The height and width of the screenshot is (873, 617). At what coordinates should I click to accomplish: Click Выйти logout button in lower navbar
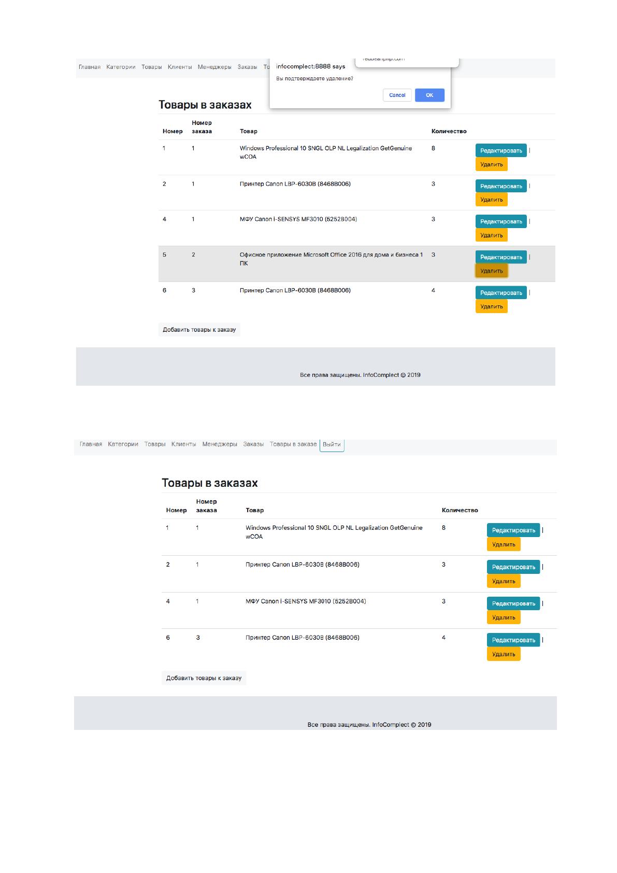coord(332,444)
